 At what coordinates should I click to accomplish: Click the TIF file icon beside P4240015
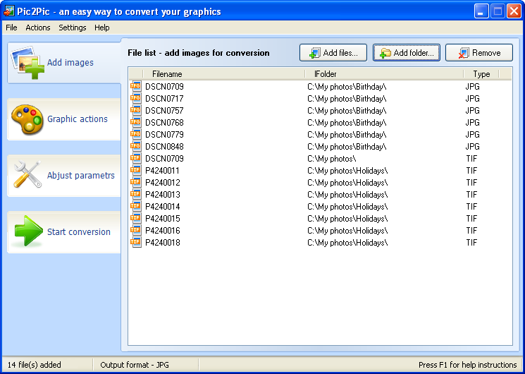point(135,218)
